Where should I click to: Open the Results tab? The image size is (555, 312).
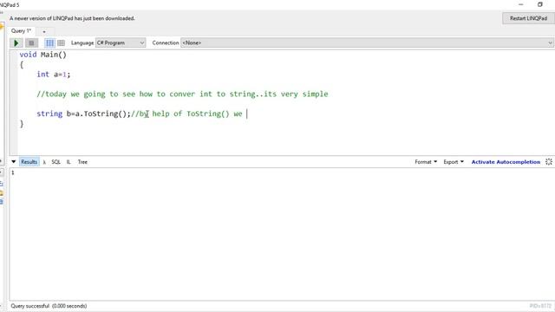pyautogui.click(x=29, y=162)
